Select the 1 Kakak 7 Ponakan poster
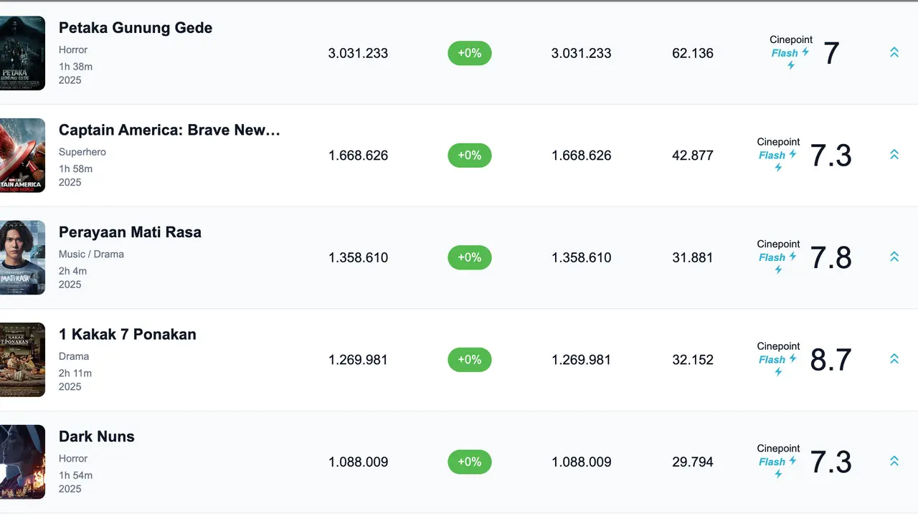 coord(22,360)
